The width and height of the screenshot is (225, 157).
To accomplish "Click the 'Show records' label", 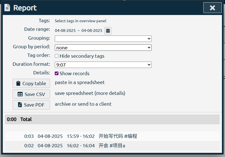I will (x=75, y=74).
